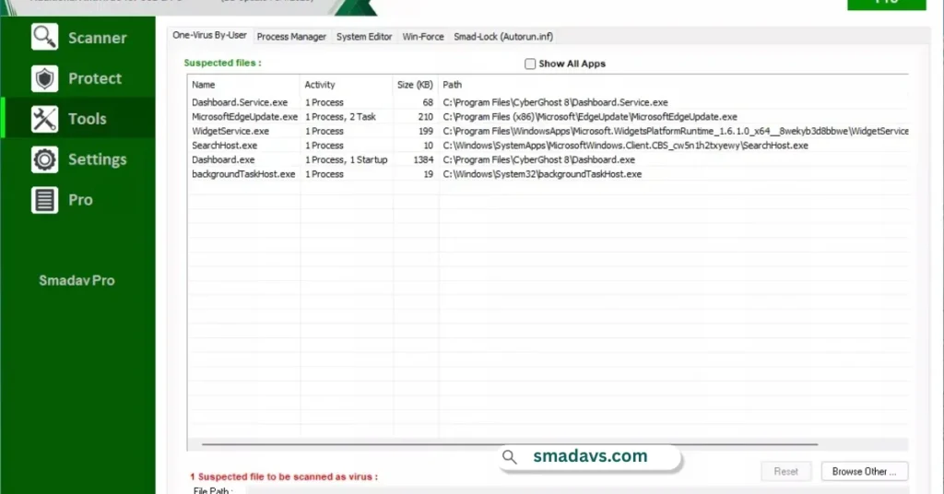The image size is (944, 494).
Task: Click the '1 Process, 2 Task' activity cell
Action: 340,117
